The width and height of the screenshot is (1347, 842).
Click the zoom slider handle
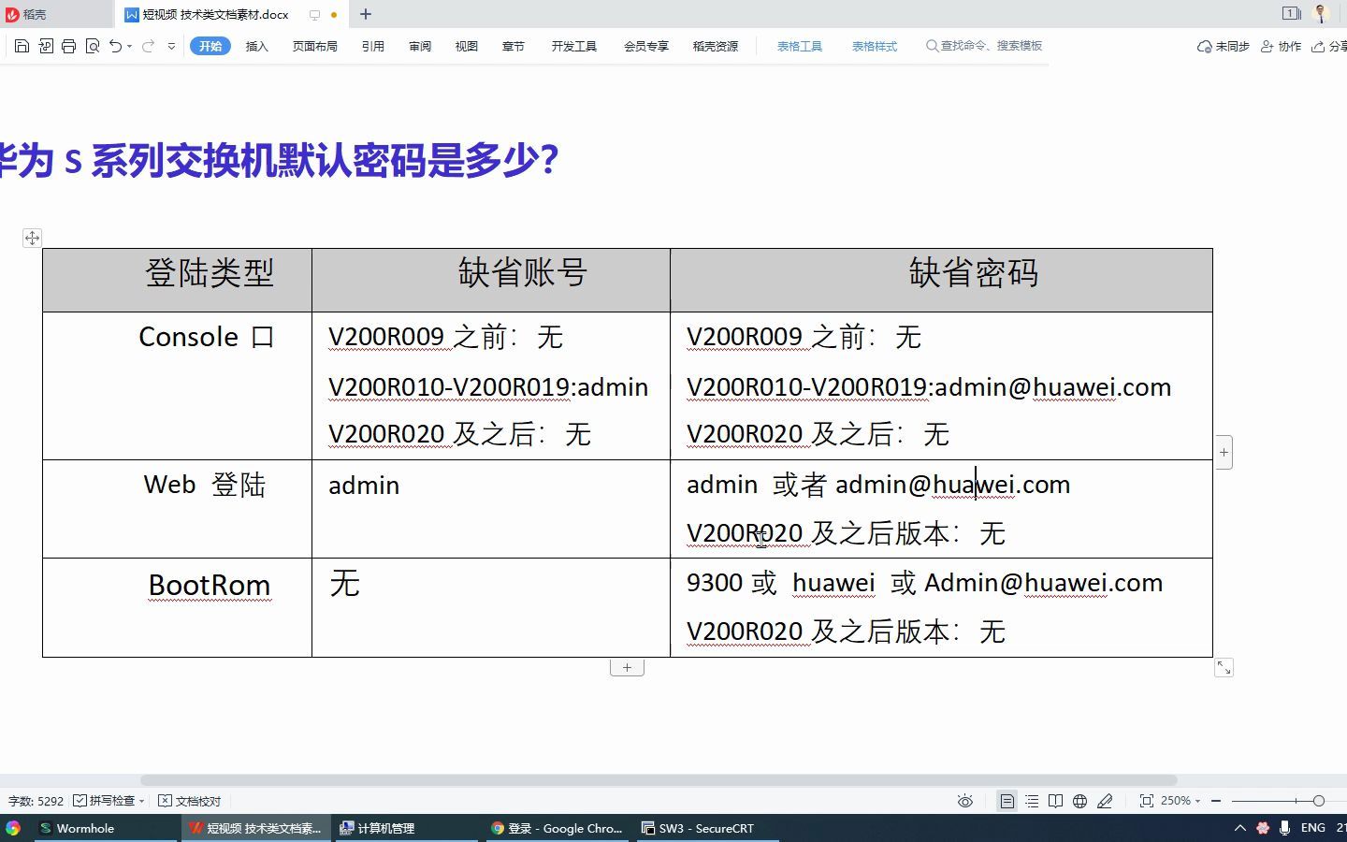click(x=1318, y=802)
